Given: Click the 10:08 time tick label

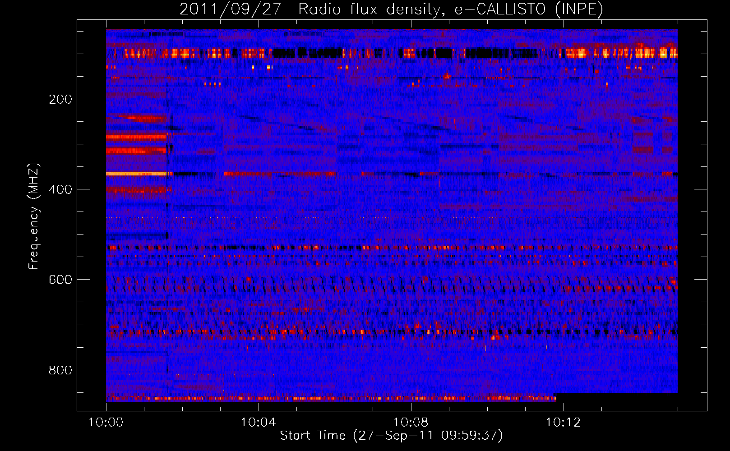Looking at the screenshot, I should pos(411,422).
